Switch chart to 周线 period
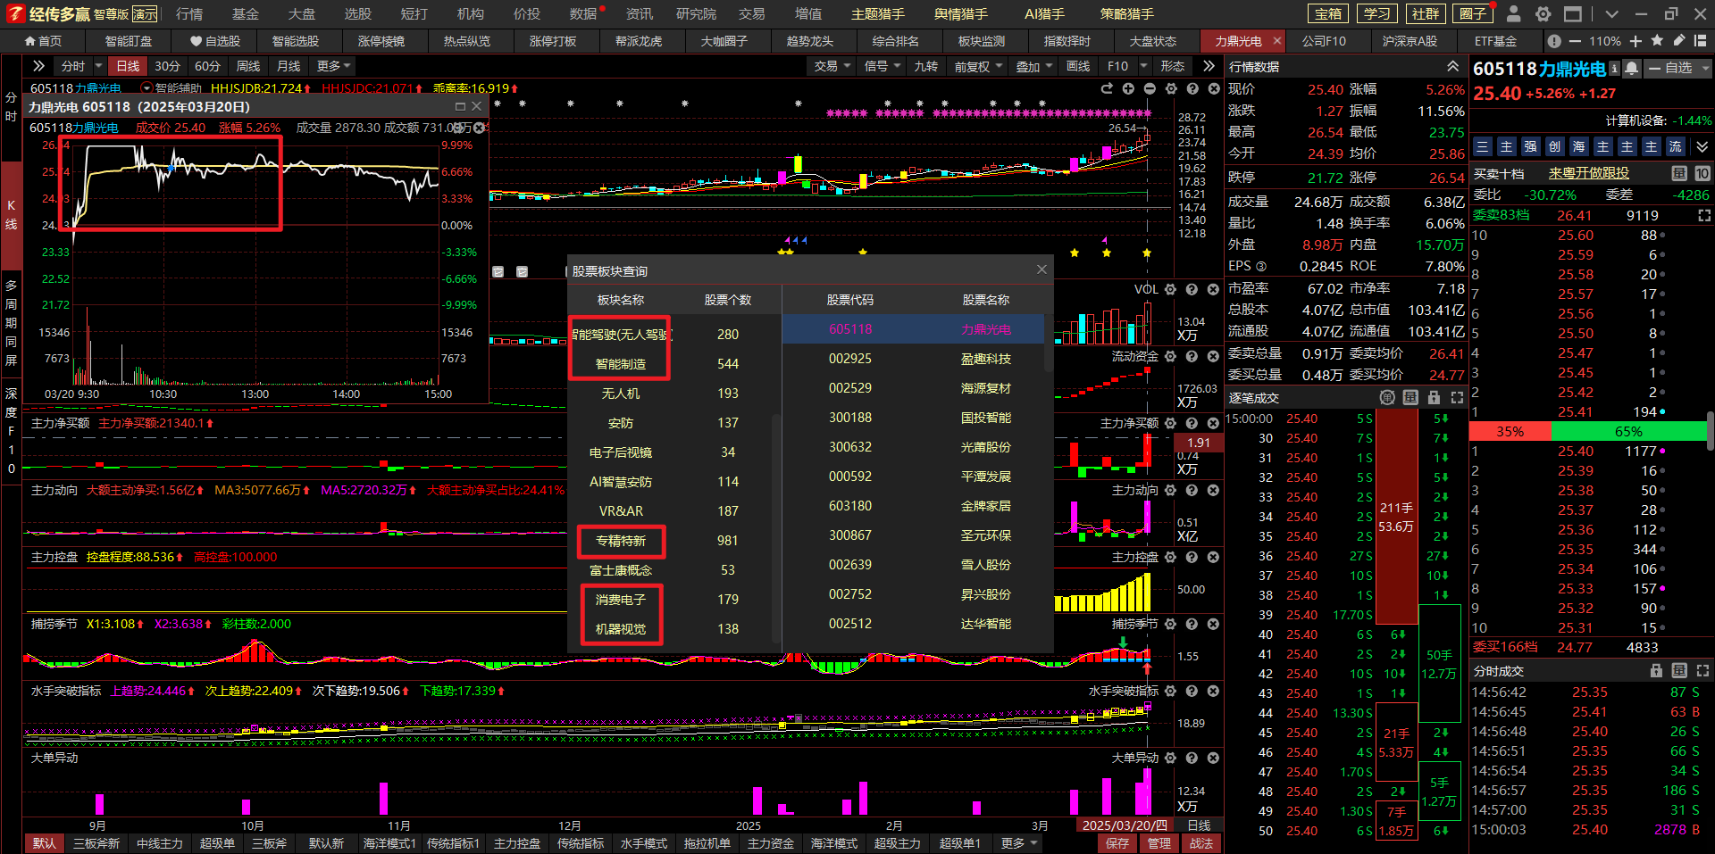This screenshot has height=854, width=1715. [x=248, y=66]
